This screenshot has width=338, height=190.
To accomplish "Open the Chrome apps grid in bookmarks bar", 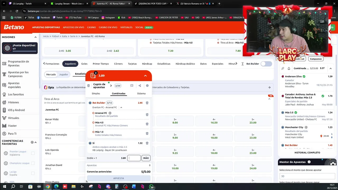I will click(4, 17).
